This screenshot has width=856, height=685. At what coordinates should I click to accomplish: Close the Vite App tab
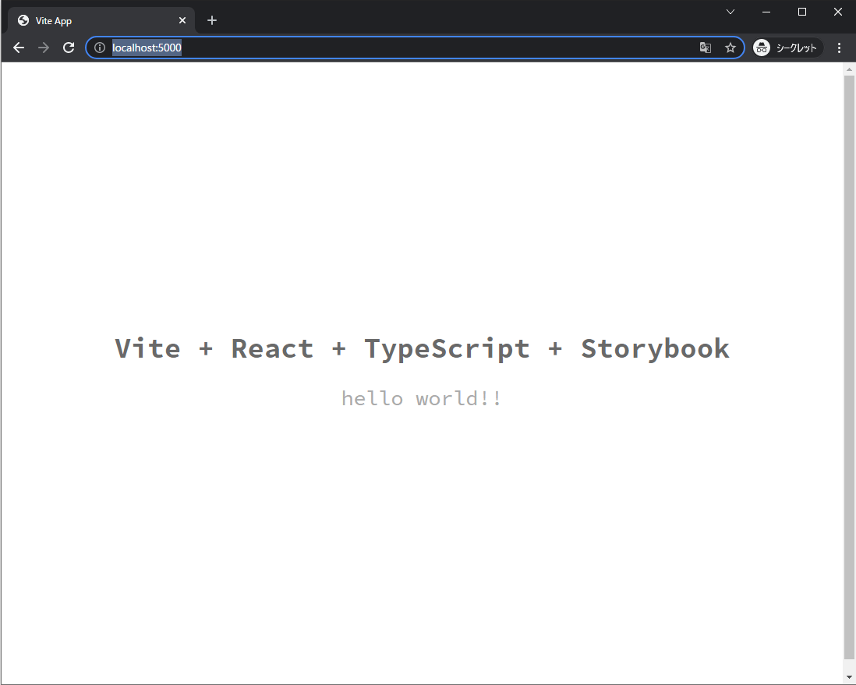coord(182,20)
